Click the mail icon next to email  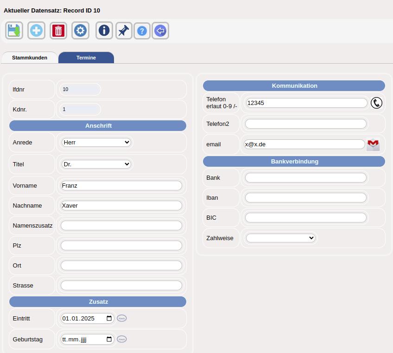(373, 144)
